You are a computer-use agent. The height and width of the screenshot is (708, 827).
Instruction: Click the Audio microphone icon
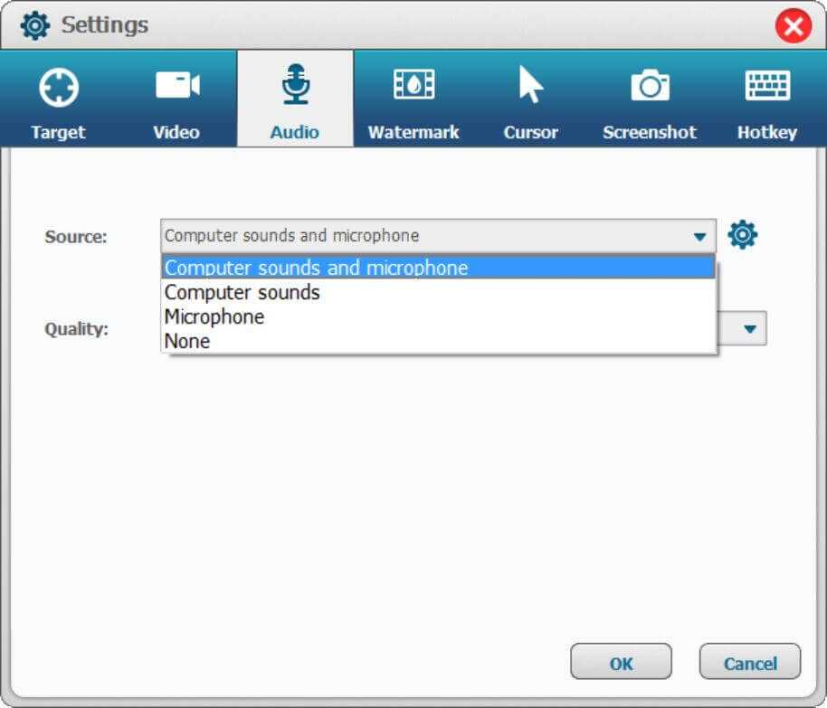tap(295, 87)
